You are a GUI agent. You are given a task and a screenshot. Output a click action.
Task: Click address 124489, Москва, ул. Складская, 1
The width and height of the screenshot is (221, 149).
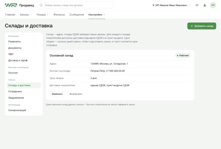(109, 64)
